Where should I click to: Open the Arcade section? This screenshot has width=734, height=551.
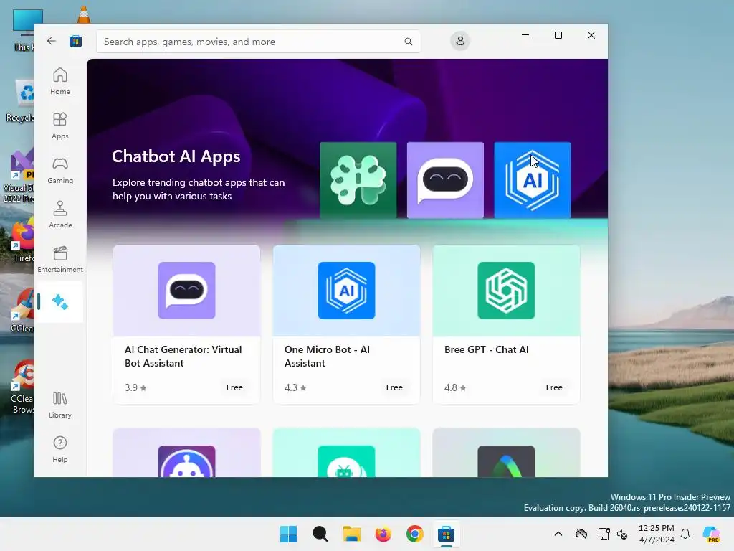pos(60,215)
